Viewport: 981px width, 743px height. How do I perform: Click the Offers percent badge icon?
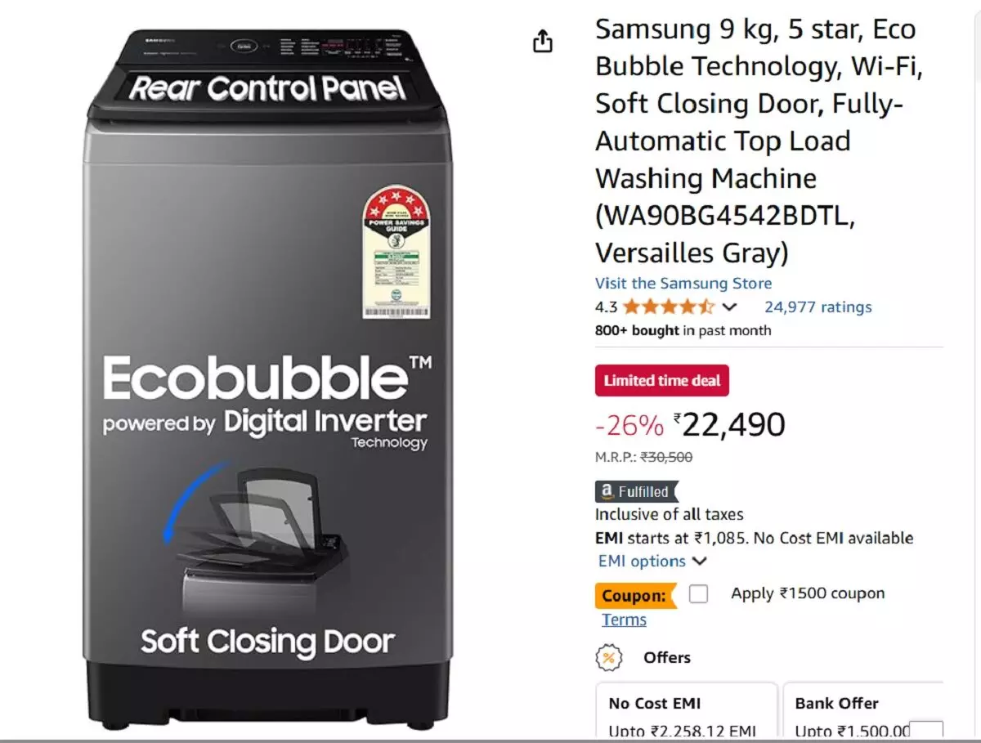(x=609, y=657)
